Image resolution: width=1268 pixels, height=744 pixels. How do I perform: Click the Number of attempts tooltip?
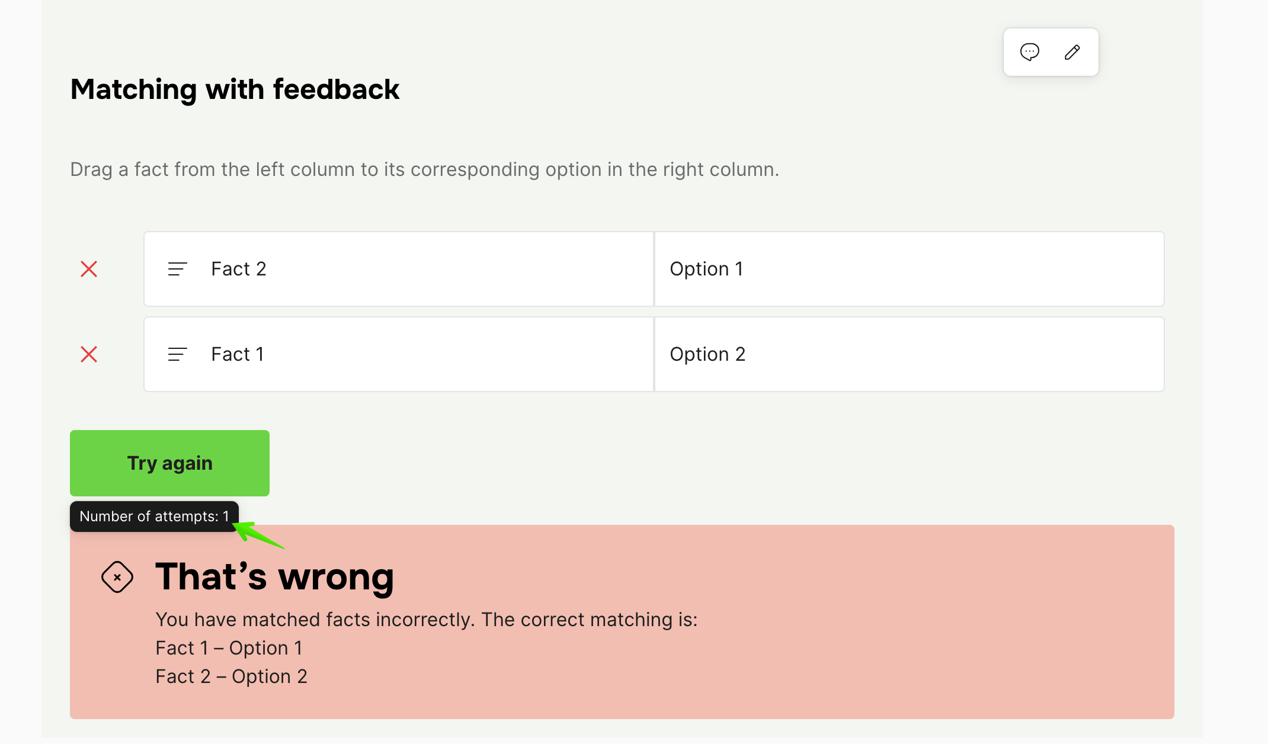point(154,517)
